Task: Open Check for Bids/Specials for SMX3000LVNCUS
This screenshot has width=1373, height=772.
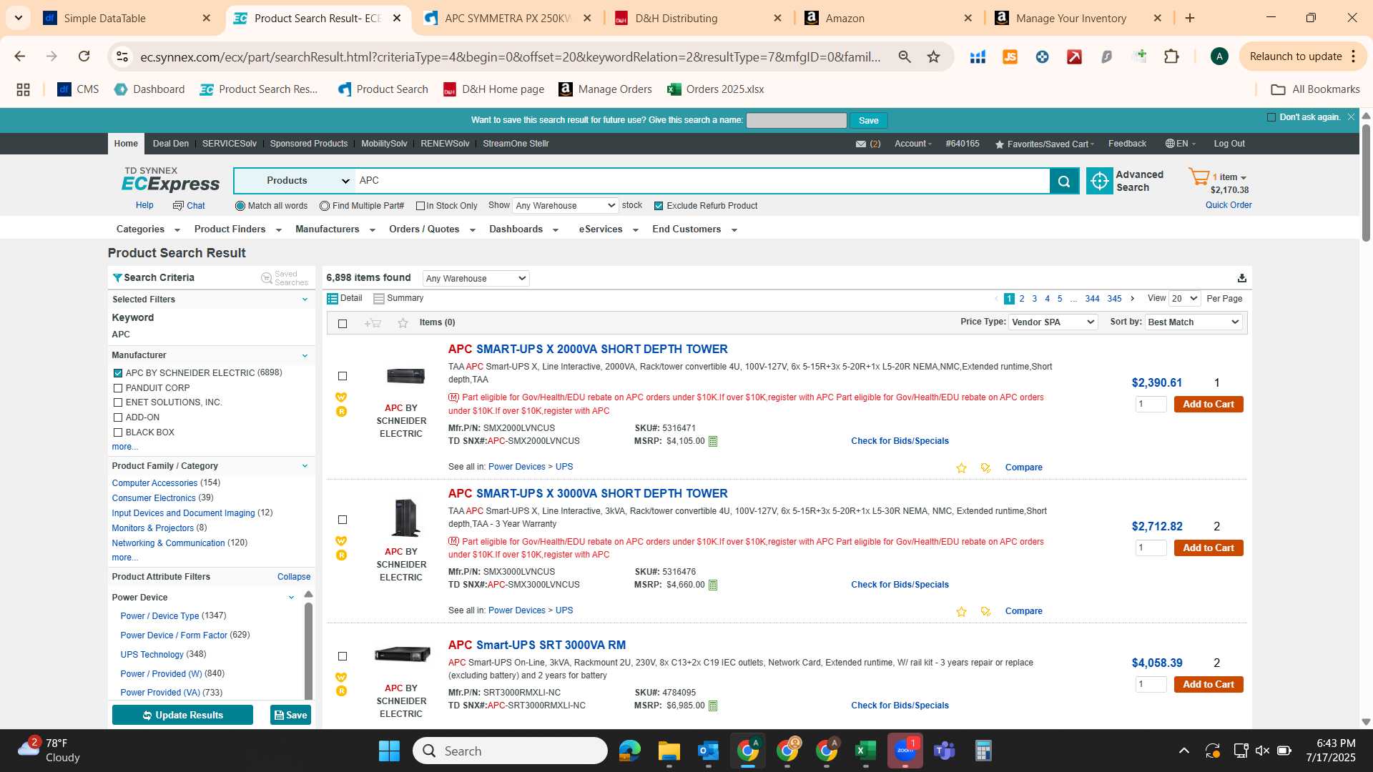Action: (x=900, y=585)
